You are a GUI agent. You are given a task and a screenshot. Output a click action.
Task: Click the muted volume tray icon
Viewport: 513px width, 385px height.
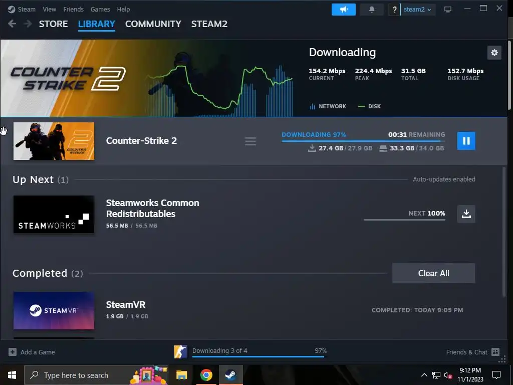coord(448,375)
